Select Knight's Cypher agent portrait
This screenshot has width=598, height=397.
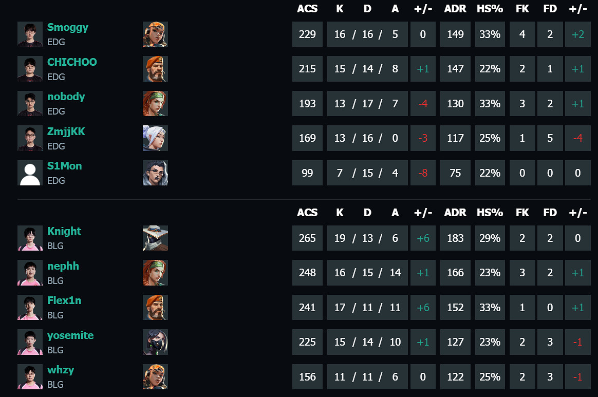pyautogui.click(x=155, y=238)
